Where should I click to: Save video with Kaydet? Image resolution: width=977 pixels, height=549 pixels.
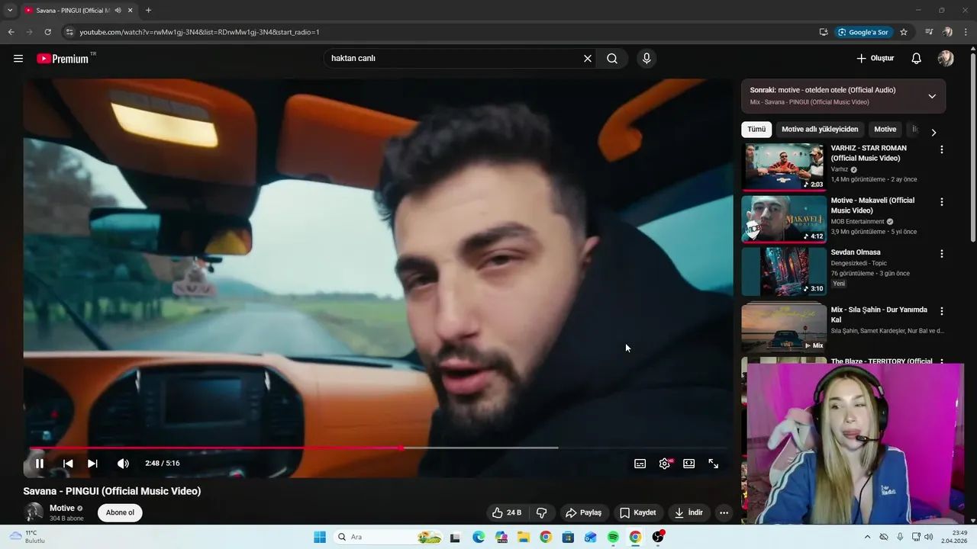637,512
